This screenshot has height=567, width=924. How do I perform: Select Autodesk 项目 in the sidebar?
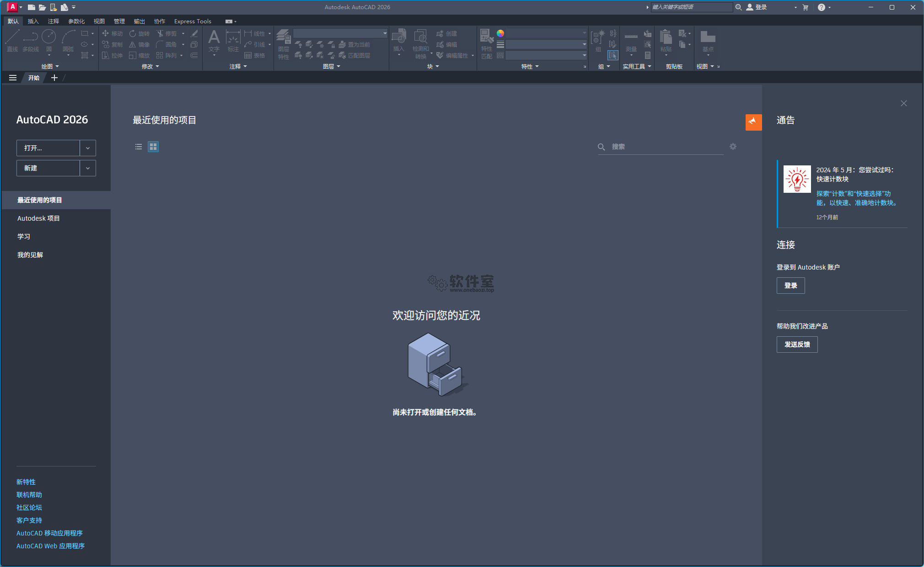tap(38, 218)
